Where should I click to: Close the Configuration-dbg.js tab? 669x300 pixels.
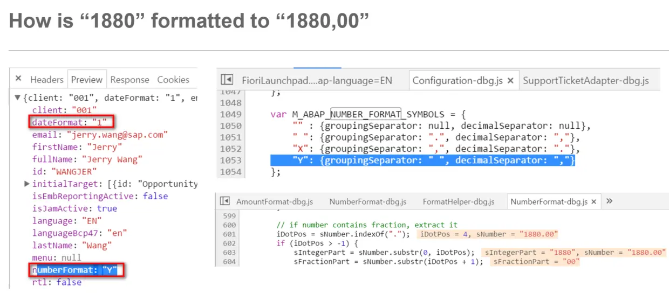[x=510, y=80]
